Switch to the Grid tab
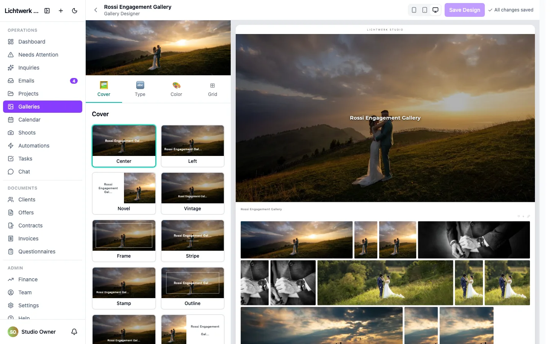 pos(213,89)
